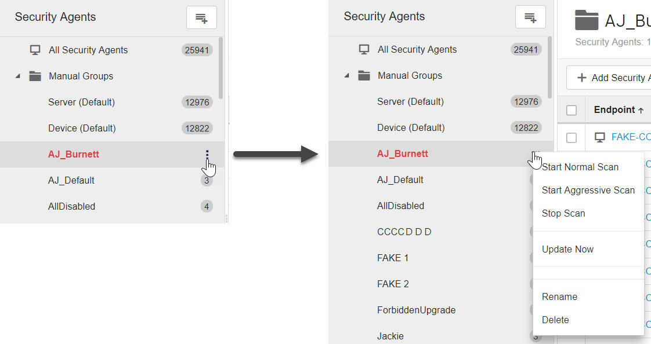Select the ForbiddenUpgrade group
651x344 pixels.
pyautogui.click(x=416, y=310)
